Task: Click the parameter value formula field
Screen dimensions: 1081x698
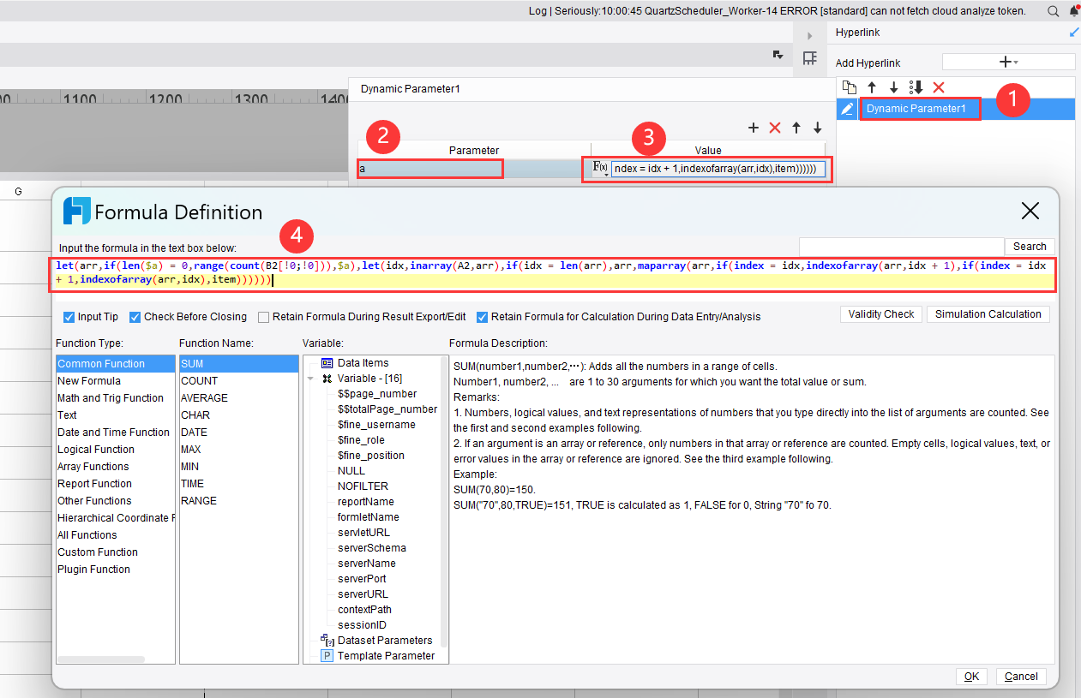Action: tap(718, 169)
